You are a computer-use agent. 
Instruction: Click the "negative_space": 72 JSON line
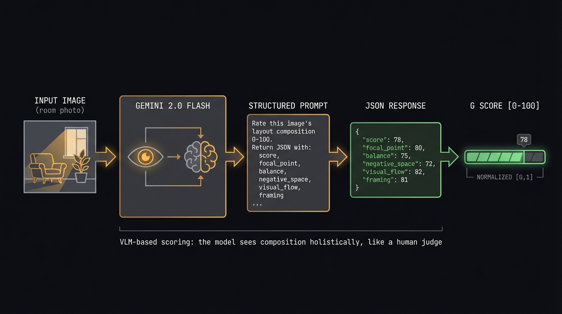(x=399, y=164)
